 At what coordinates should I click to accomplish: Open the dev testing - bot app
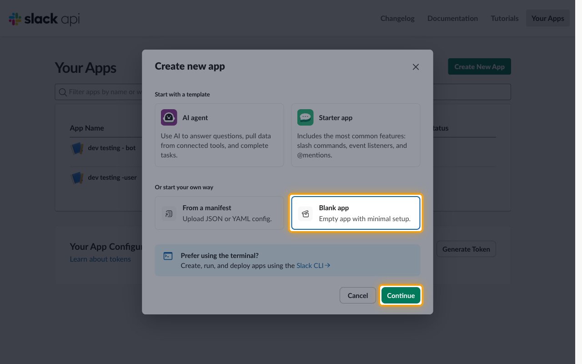112,148
